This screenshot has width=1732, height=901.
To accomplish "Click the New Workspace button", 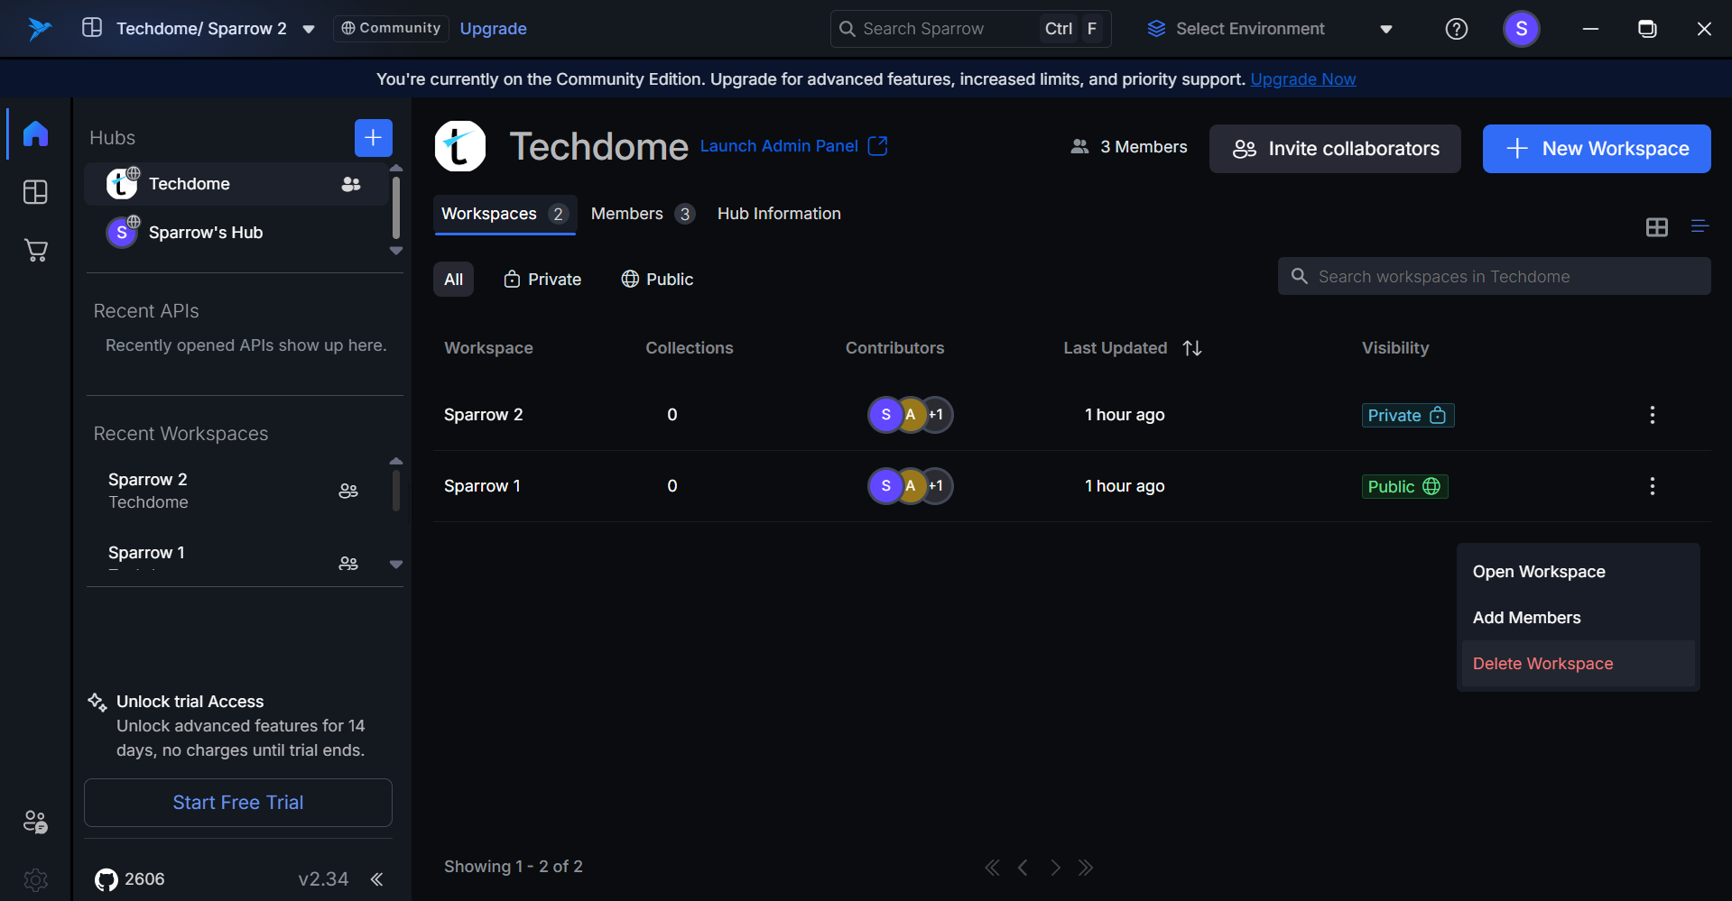I will click(x=1596, y=149).
